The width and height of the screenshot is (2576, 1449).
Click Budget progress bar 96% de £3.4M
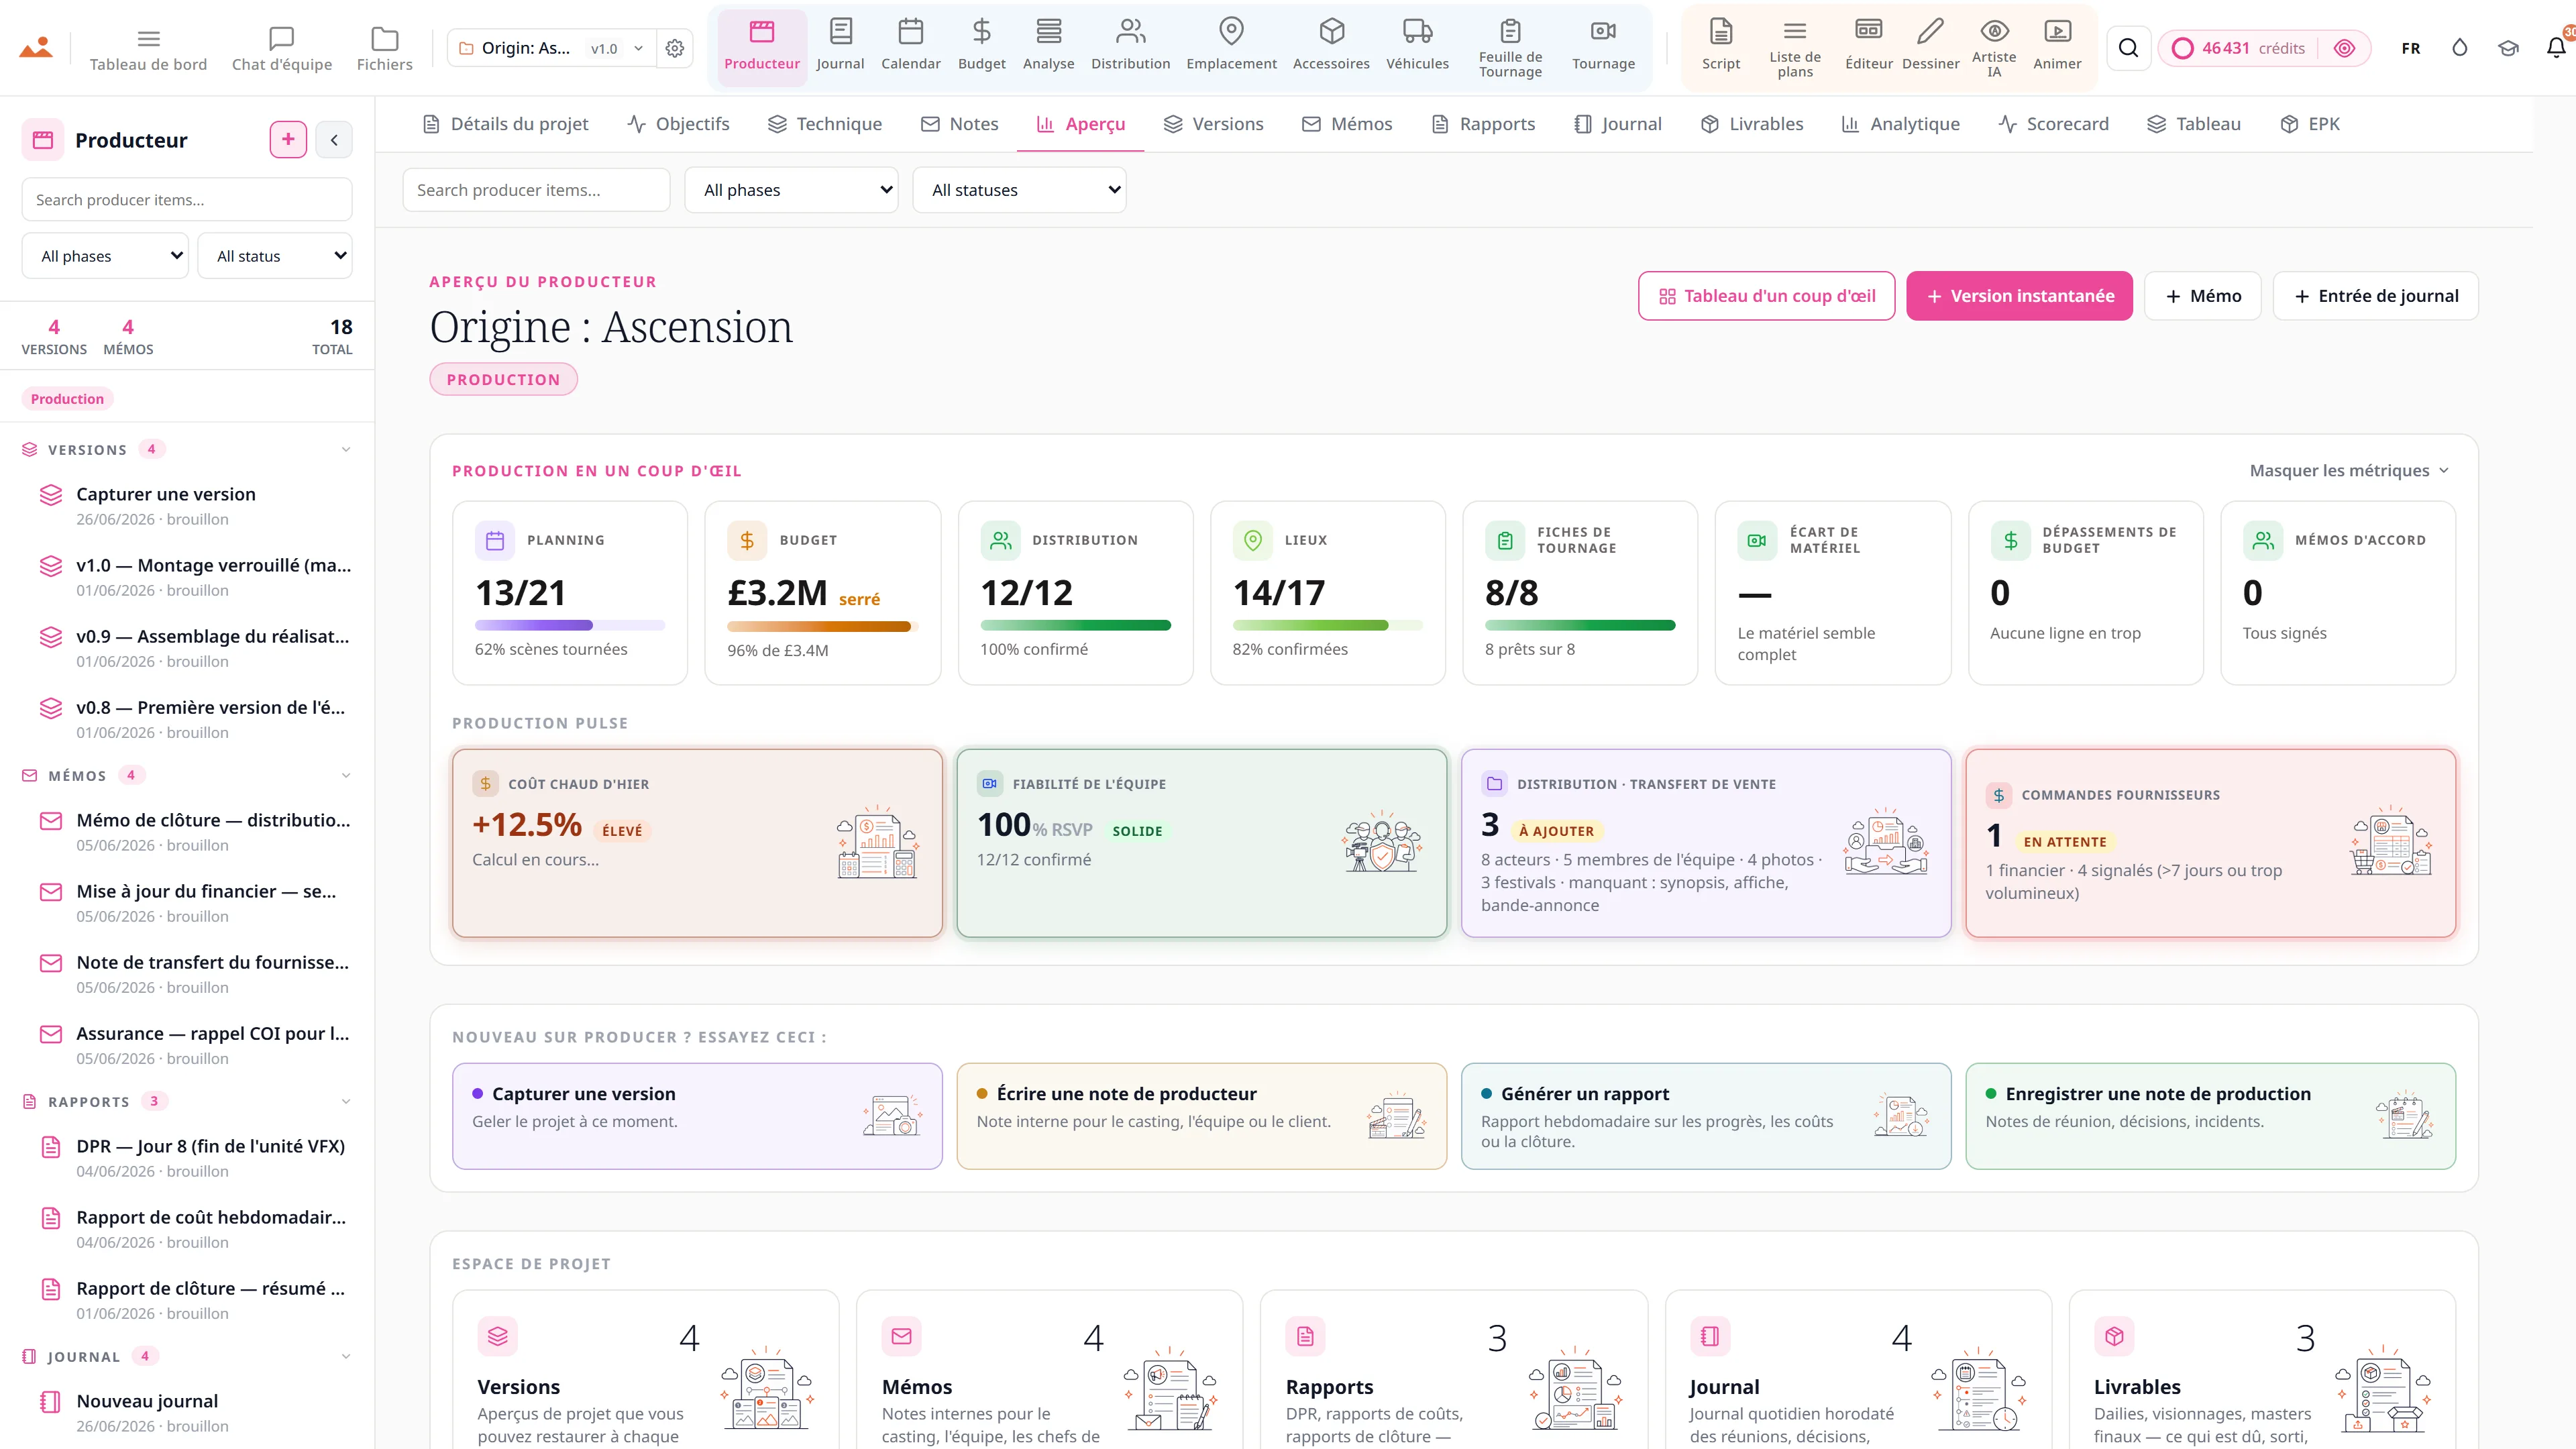tap(822, 627)
